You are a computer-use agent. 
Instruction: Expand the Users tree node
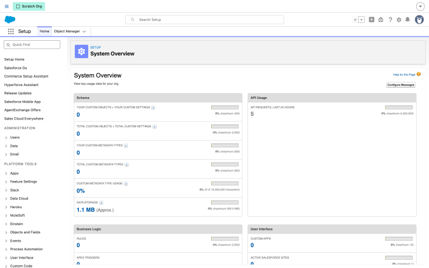point(6,137)
